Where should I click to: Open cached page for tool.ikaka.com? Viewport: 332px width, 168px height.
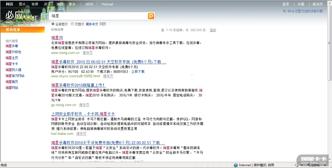click(82, 134)
